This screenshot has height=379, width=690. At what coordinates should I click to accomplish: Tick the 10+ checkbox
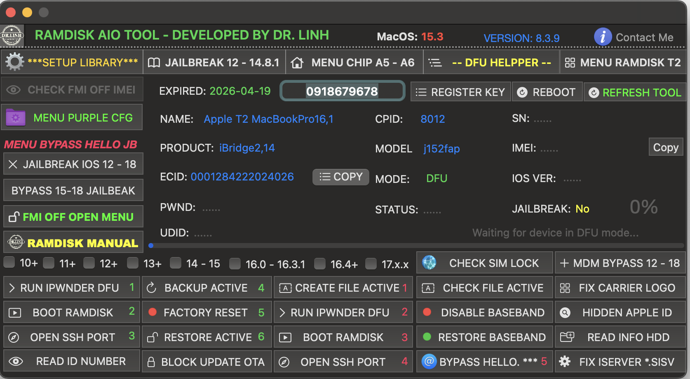9,262
